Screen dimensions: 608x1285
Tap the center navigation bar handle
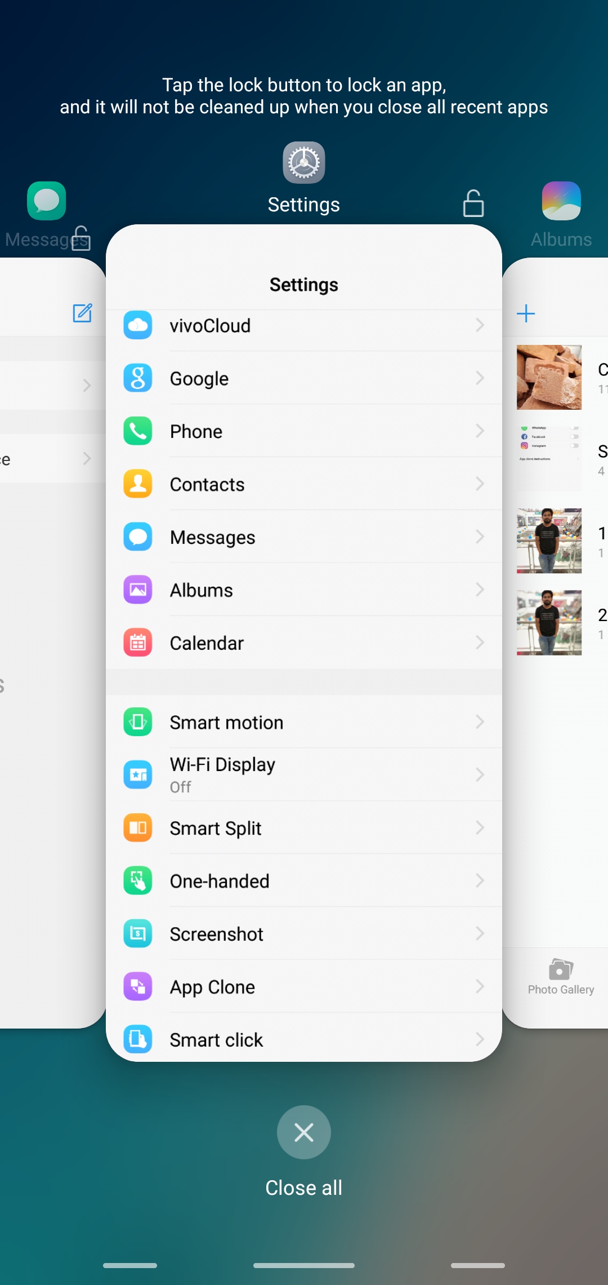click(304, 1265)
